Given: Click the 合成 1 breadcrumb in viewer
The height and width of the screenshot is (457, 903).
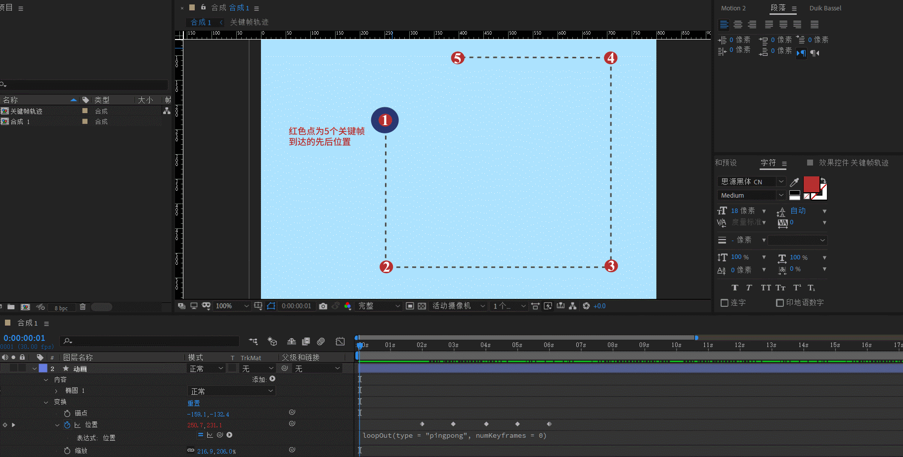Looking at the screenshot, I should [201, 22].
